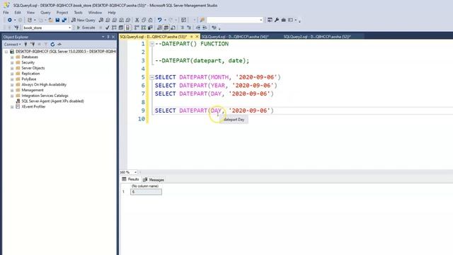Screen dimensions: 453x255
Task: Click the New Query button
Action: point(84,20)
